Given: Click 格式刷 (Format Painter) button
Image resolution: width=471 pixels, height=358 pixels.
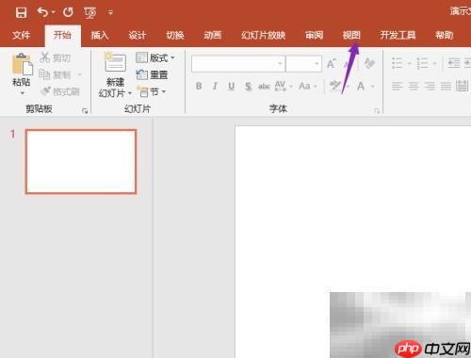Looking at the screenshot, I should pyautogui.click(x=59, y=91).
